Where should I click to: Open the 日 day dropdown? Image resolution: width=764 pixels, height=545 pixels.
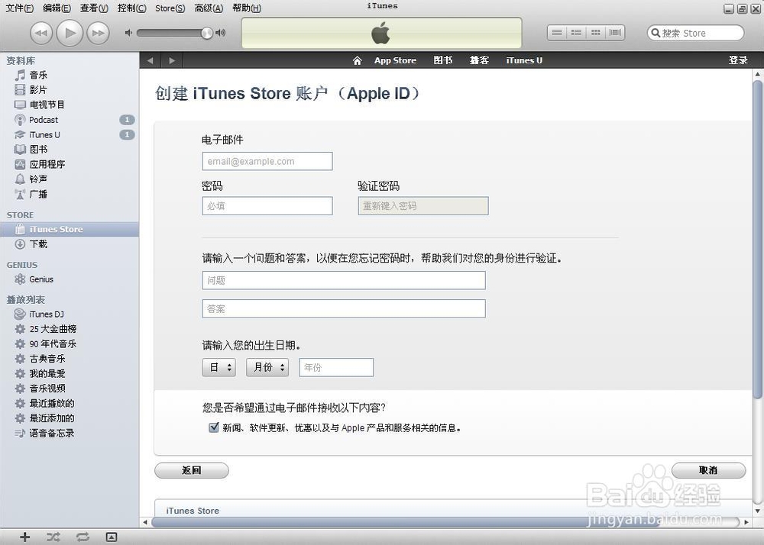[219, 367]
